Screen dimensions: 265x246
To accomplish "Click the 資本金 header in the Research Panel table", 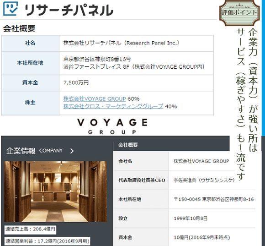I will (31, 82).
